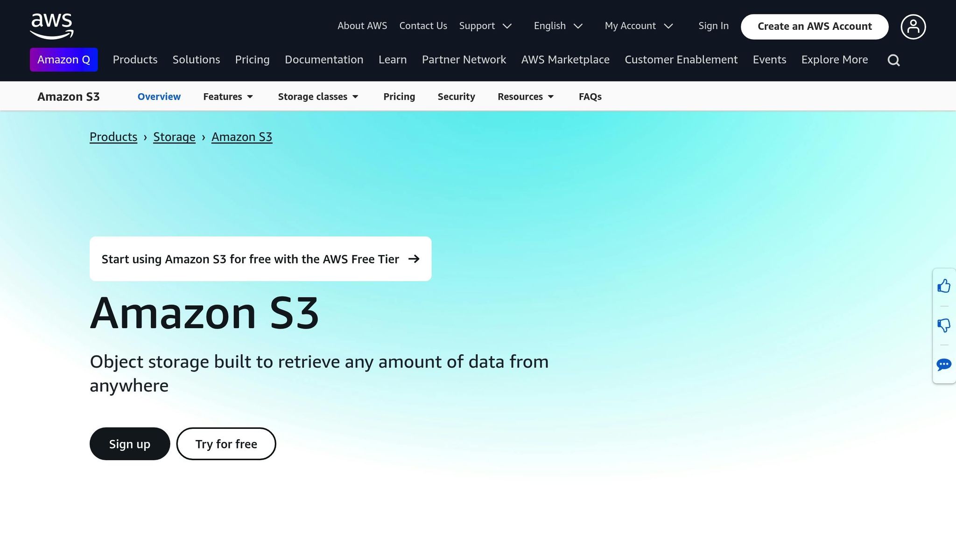
Task: Click the arrow in the Free Tier banner
Action: point(414,259)
